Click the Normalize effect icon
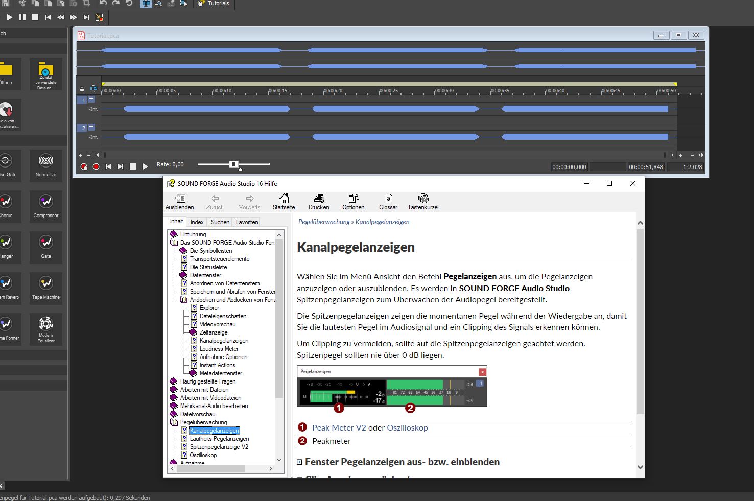This screenshot has height=501, width=754. pyautogui.click(x=46, y=165)
